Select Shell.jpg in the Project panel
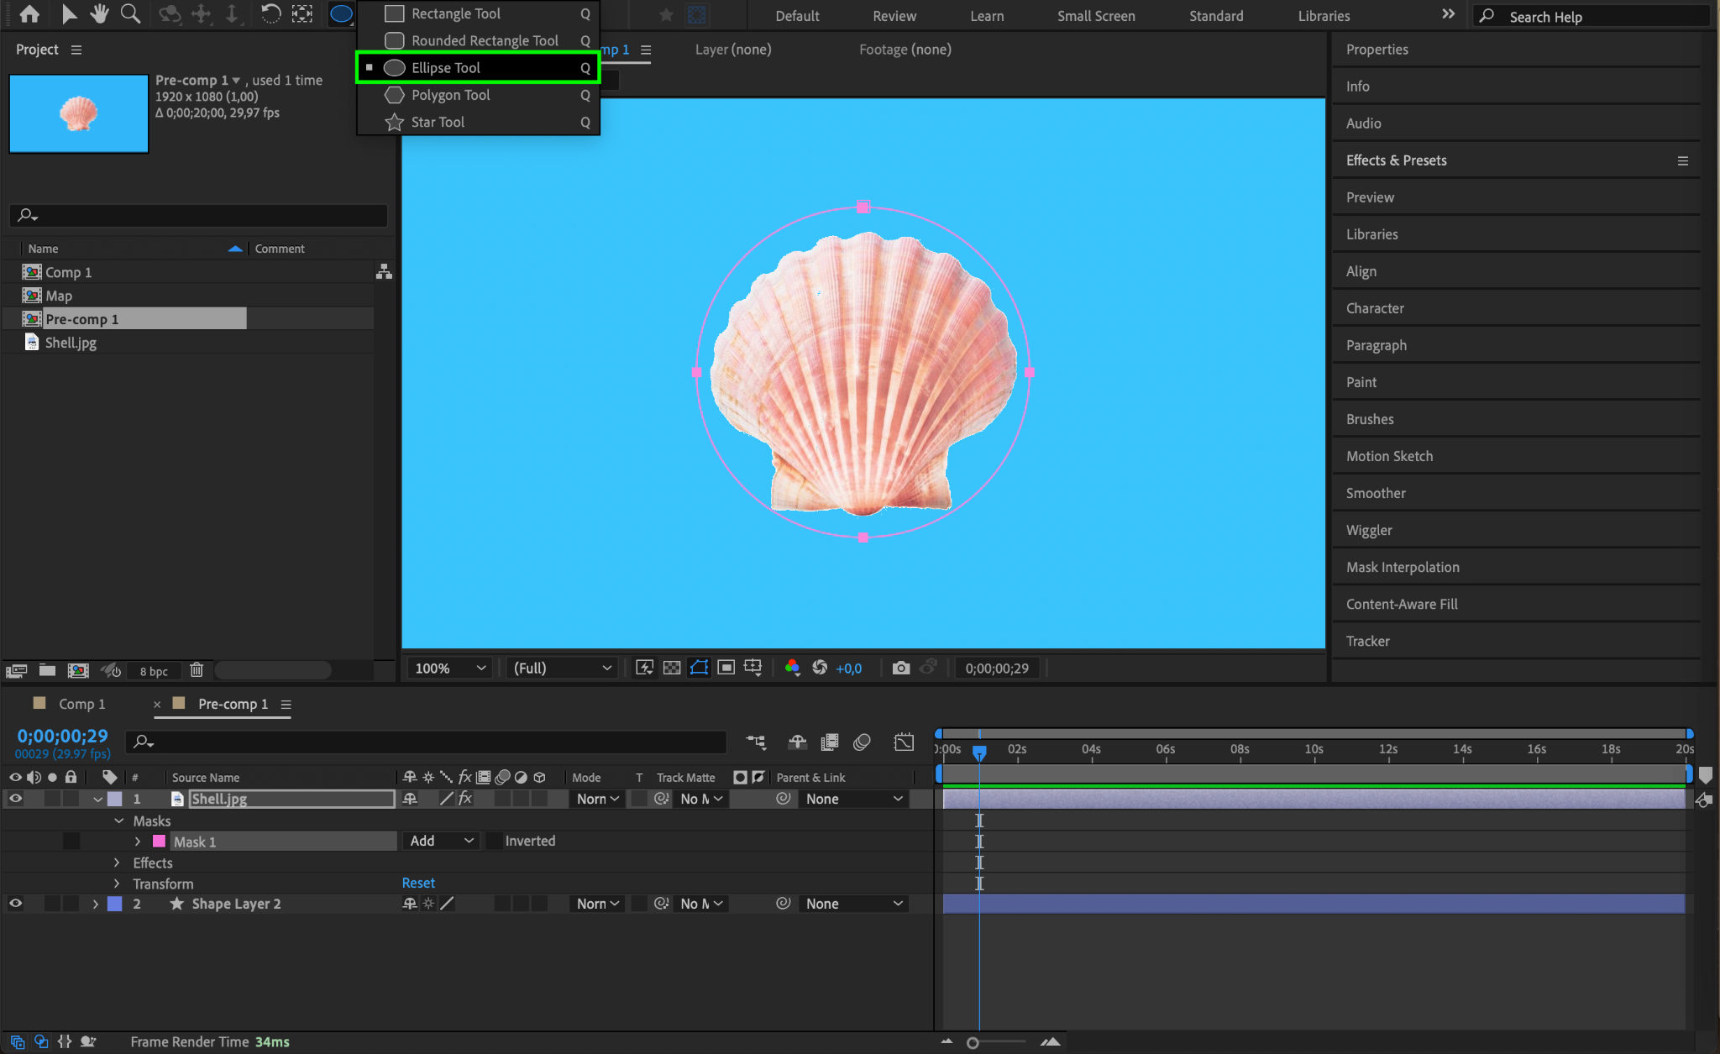The image size is (1720, 1054). (x=71, y=343)
